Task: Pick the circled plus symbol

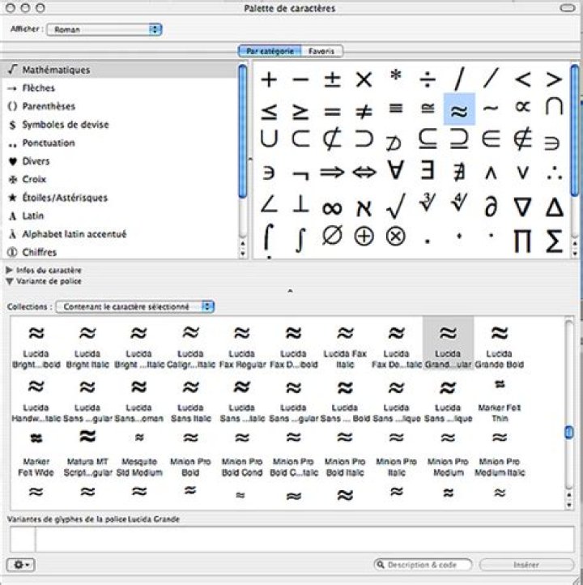Action: point(364,237)
